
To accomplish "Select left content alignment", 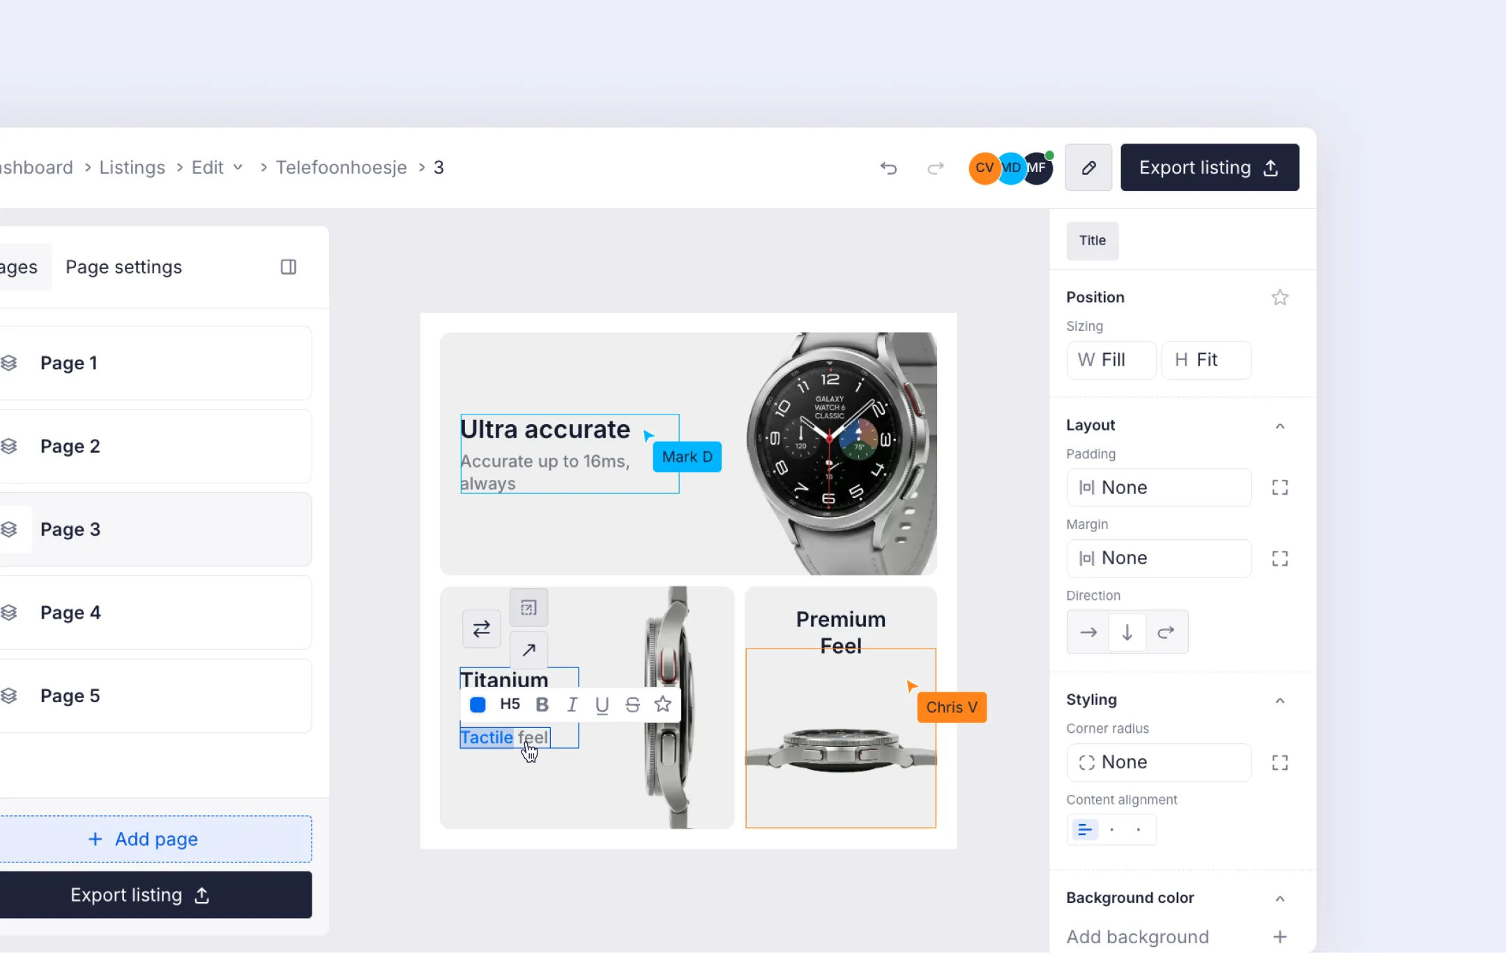I will tap(1085, 830).
